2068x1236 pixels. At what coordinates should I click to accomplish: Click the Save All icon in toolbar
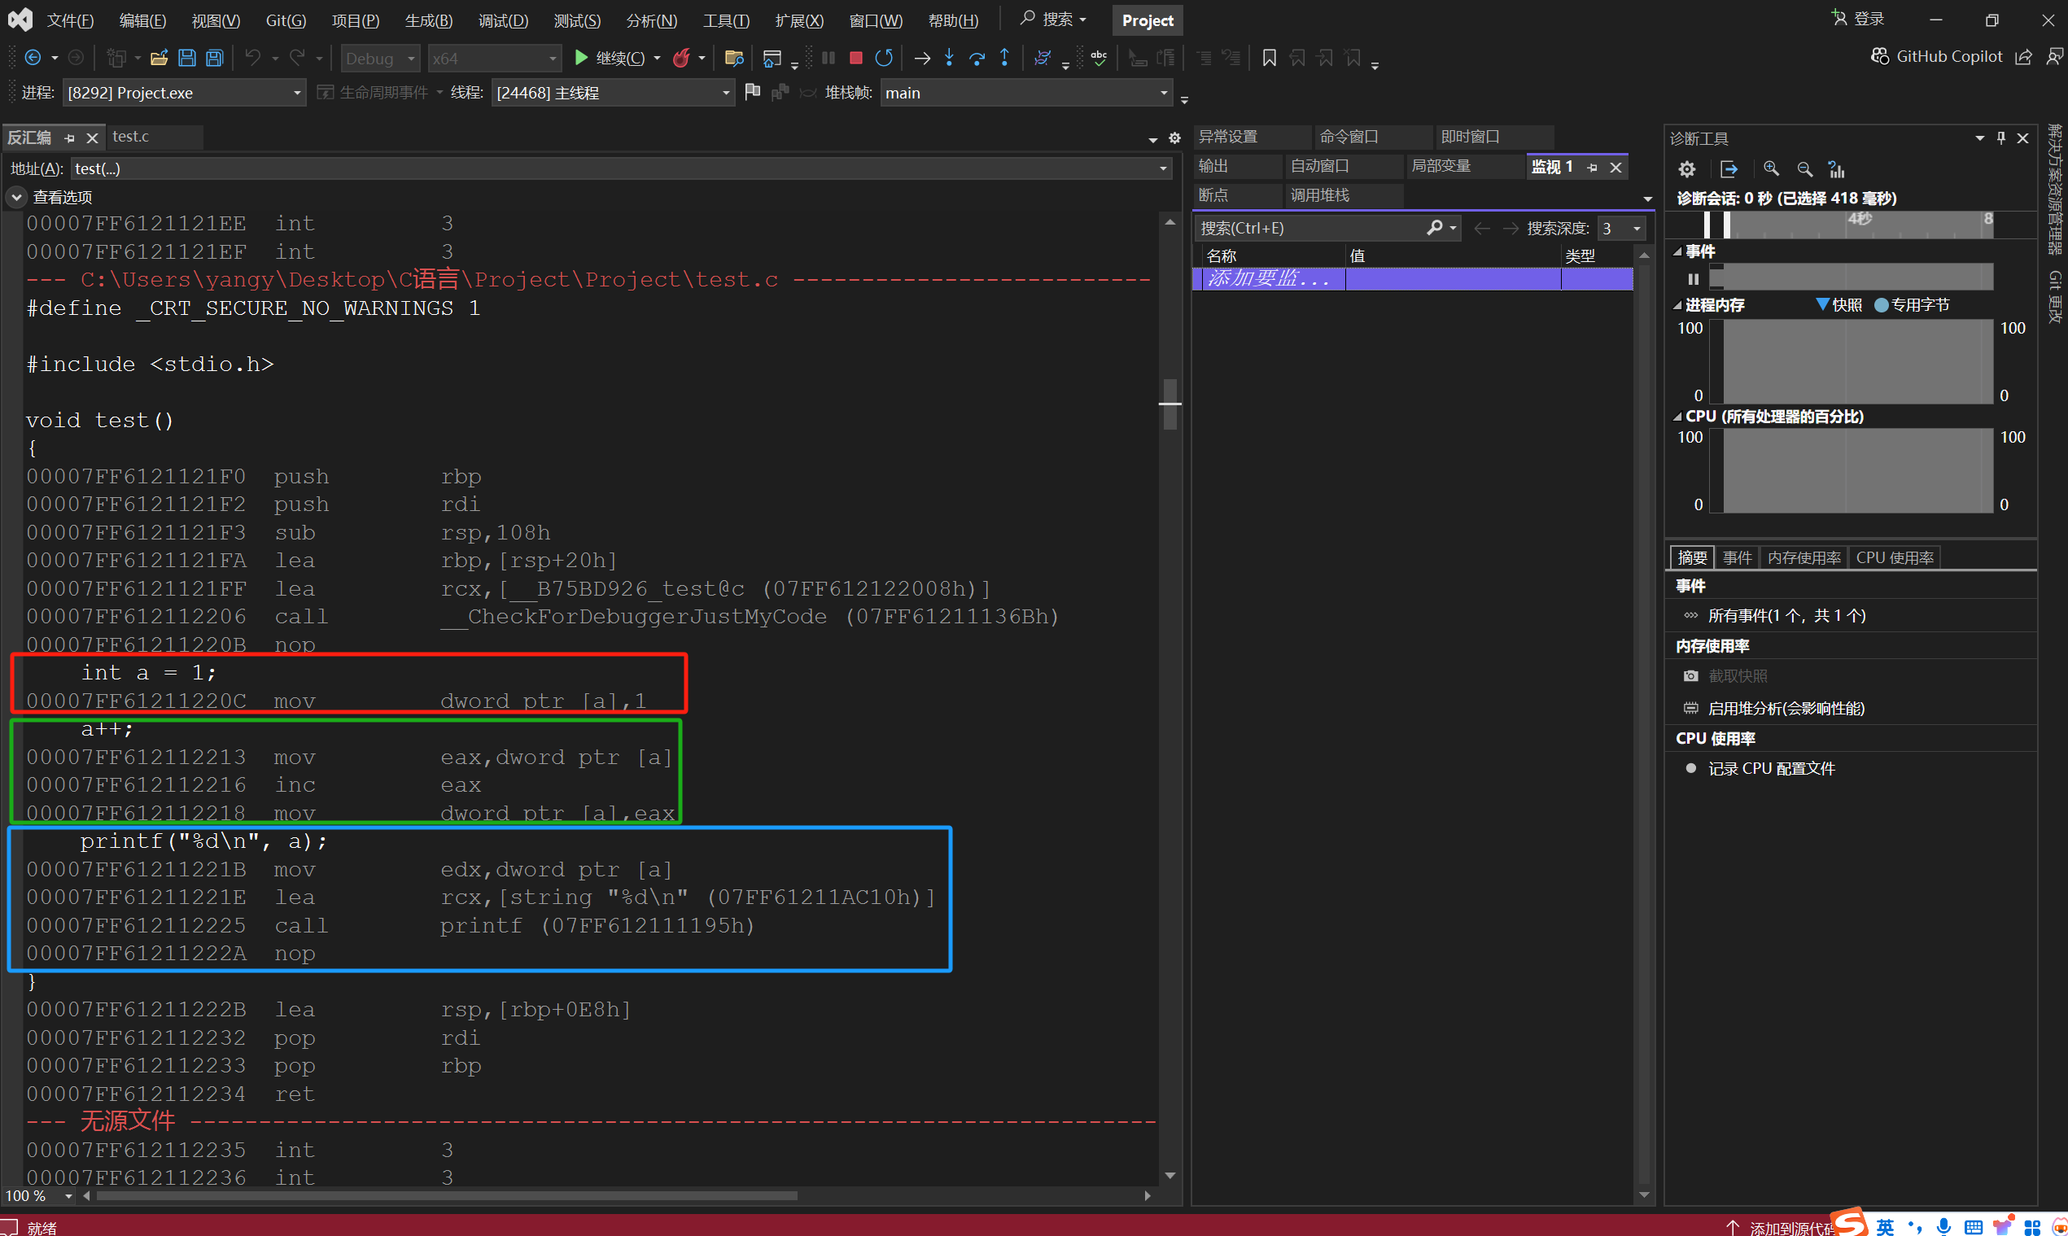click(x=215, y=58)
